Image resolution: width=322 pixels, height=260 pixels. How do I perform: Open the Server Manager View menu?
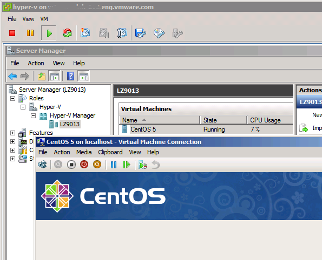[58, 63]
